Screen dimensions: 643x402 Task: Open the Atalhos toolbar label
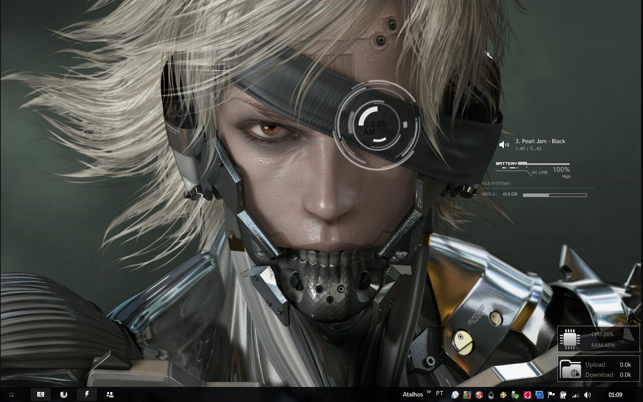coord(412,394)
